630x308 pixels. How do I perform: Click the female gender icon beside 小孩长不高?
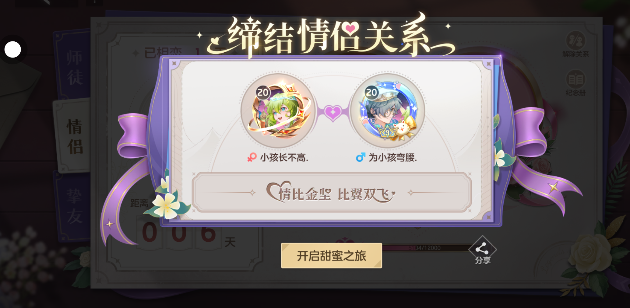point(252,157)
